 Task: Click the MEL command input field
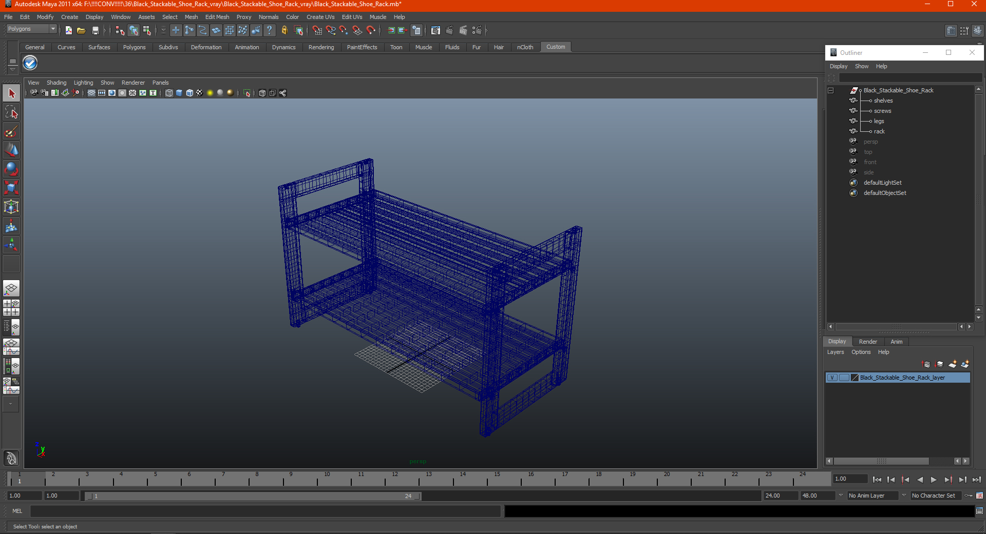(266, 511)
